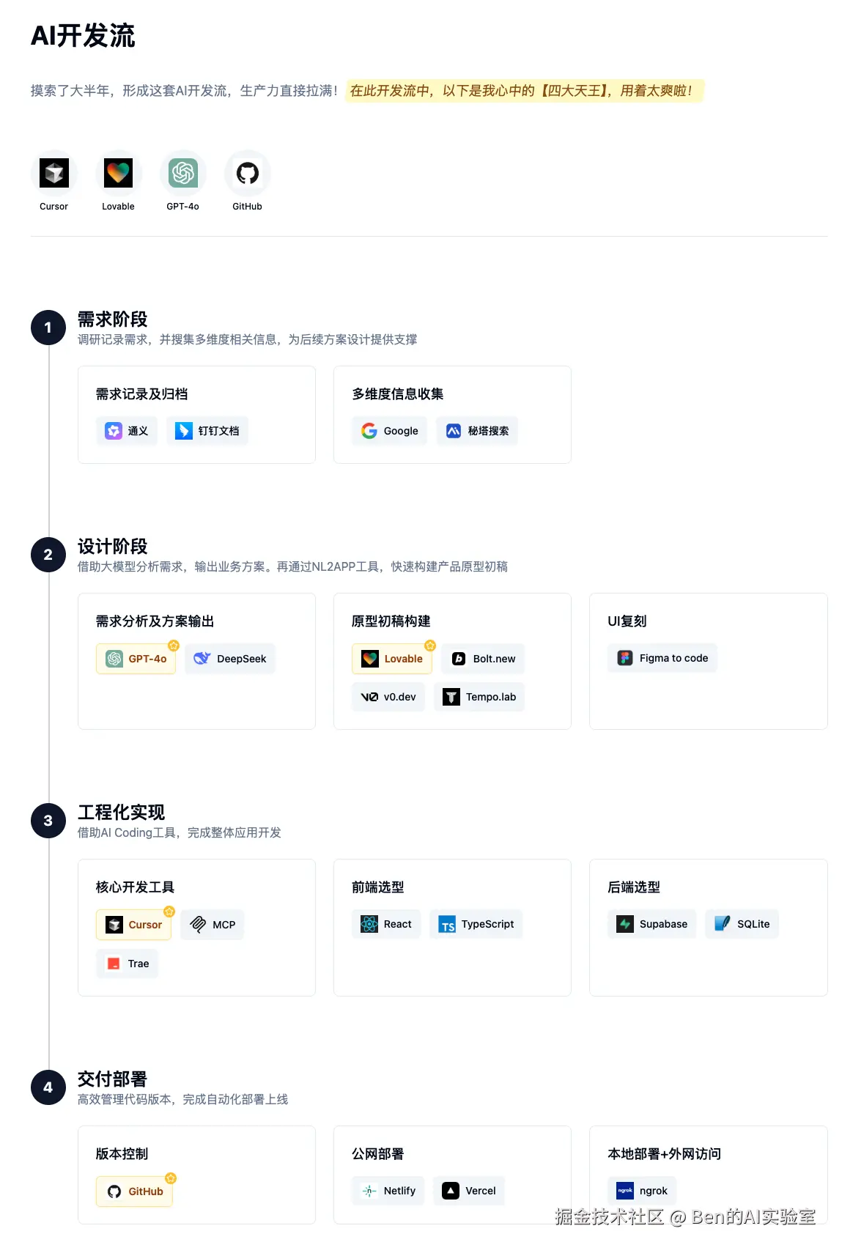This screenshot has width=842, height=1253.
Task: Click the Cursor icon in top row
Action: click(53, 174)
